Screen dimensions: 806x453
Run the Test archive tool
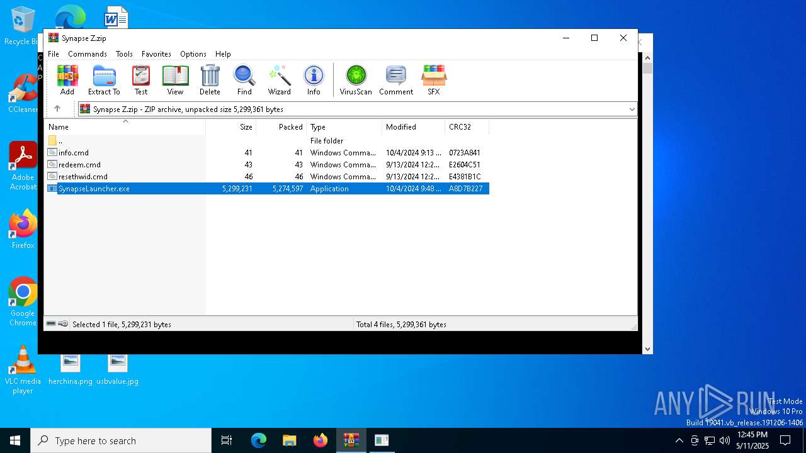coord(141,80)
